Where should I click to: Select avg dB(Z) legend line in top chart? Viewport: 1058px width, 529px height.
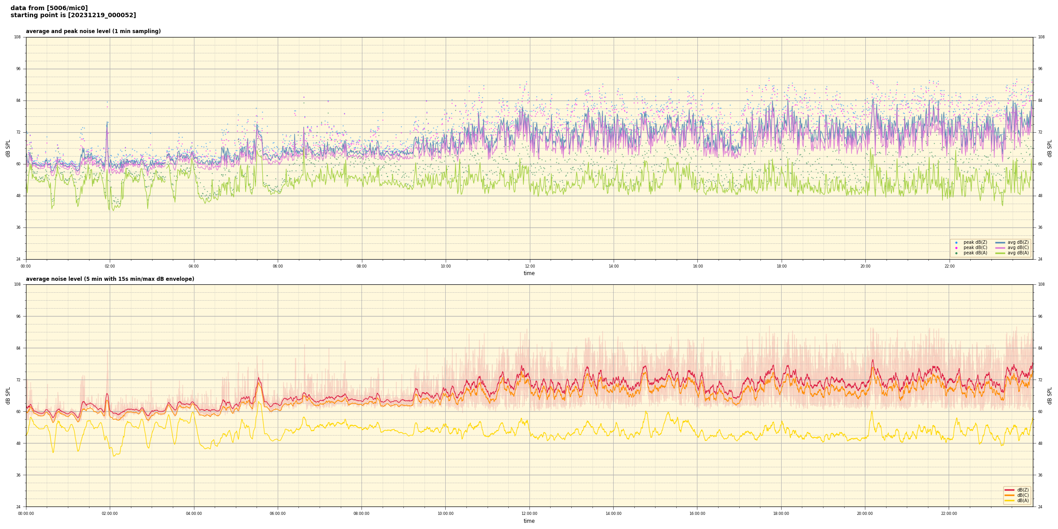tap(1000, 242)
